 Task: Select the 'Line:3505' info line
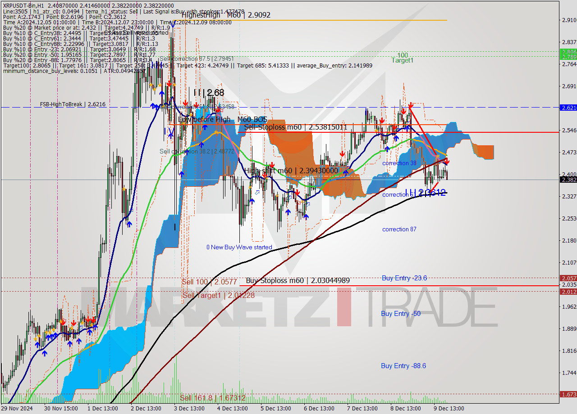[x=123, y=11]
